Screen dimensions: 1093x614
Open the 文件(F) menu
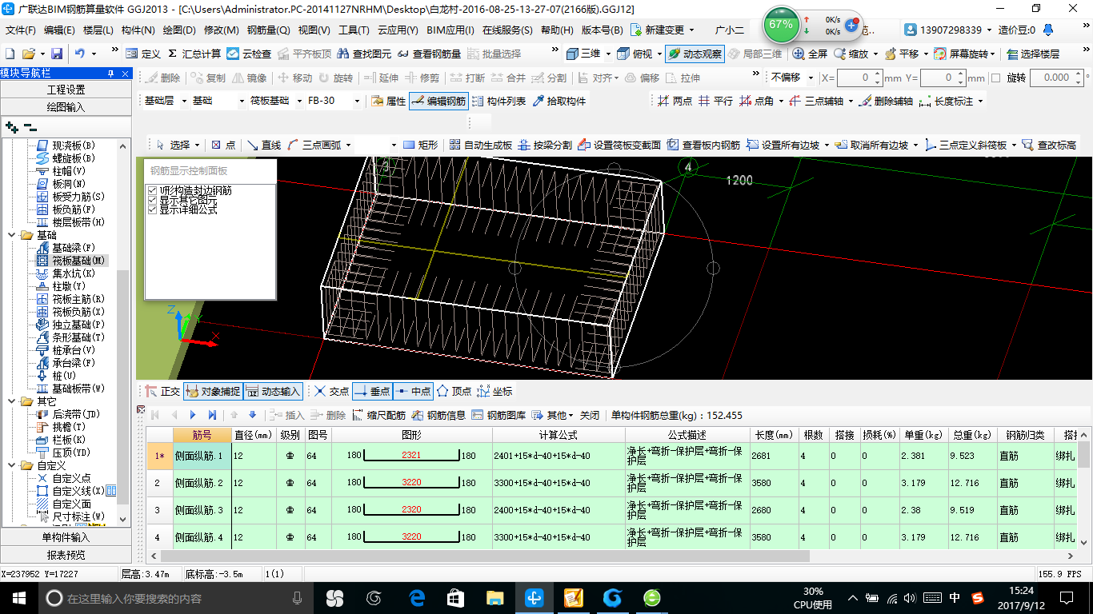coord(21,30)
